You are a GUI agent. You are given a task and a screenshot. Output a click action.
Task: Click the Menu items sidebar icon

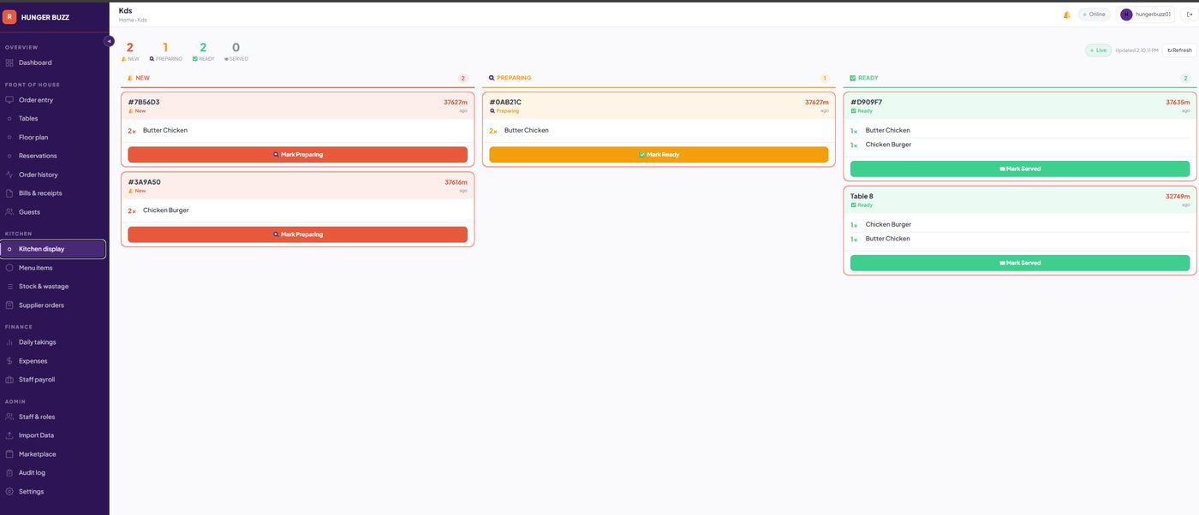(9, 268)
